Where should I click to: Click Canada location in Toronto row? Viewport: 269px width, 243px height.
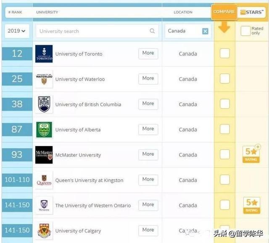pyautogui.click(x=188, y=54)
